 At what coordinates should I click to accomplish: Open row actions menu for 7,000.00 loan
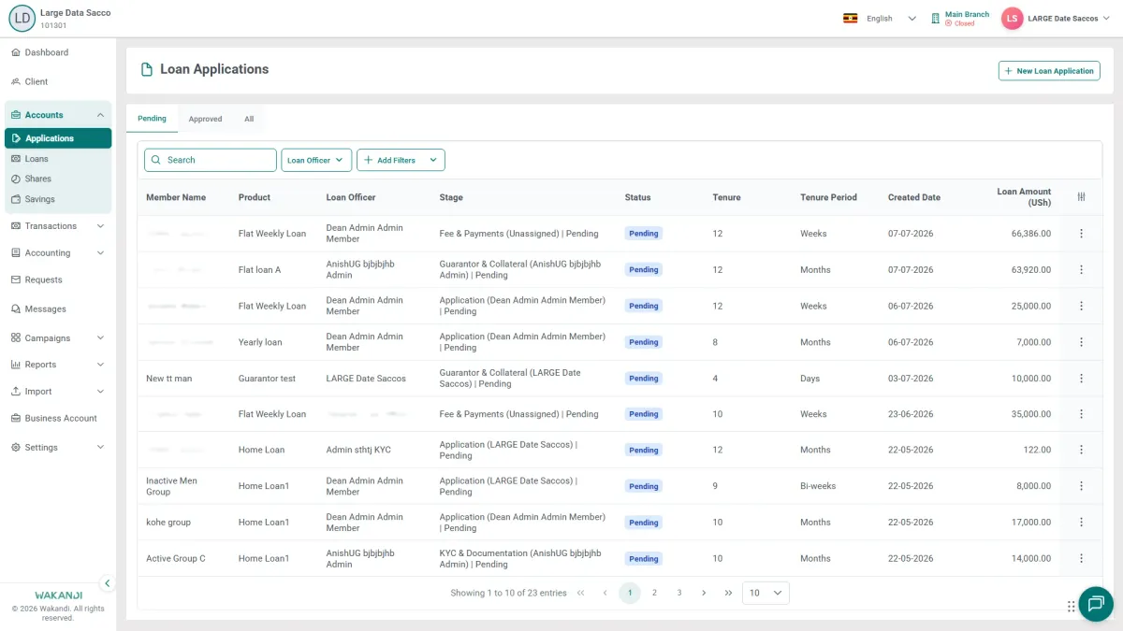pos(1081,342)
